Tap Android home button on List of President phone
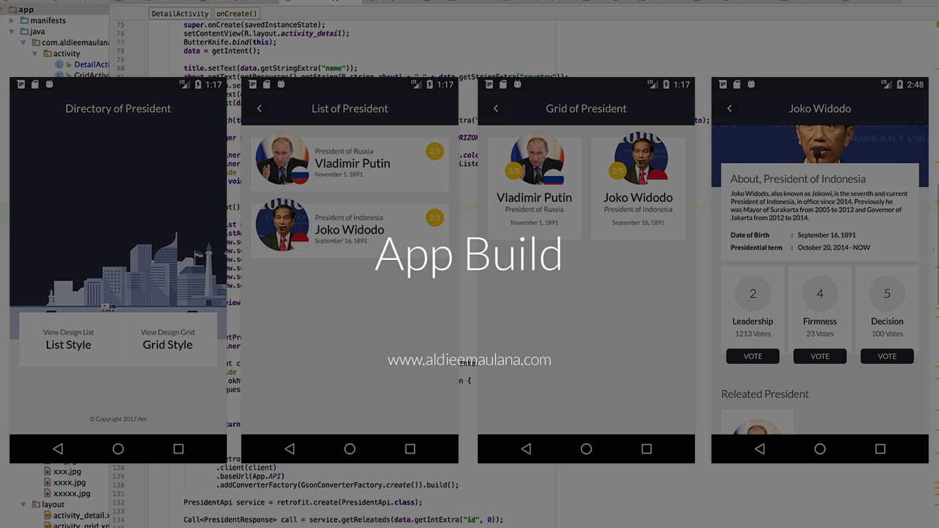This screenshot has height=528, width=939. pos(350,449)
